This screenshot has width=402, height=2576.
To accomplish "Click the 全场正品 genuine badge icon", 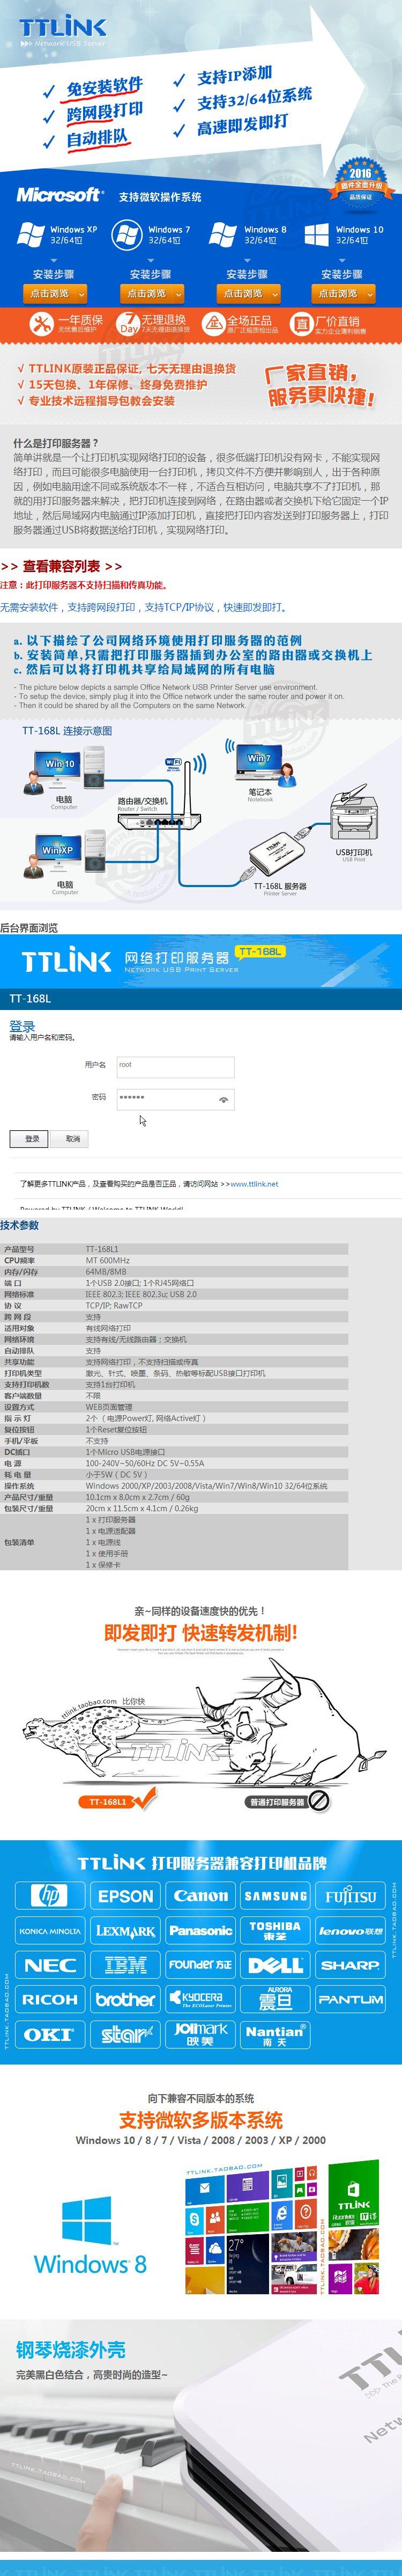I will (x=213, y=324).
